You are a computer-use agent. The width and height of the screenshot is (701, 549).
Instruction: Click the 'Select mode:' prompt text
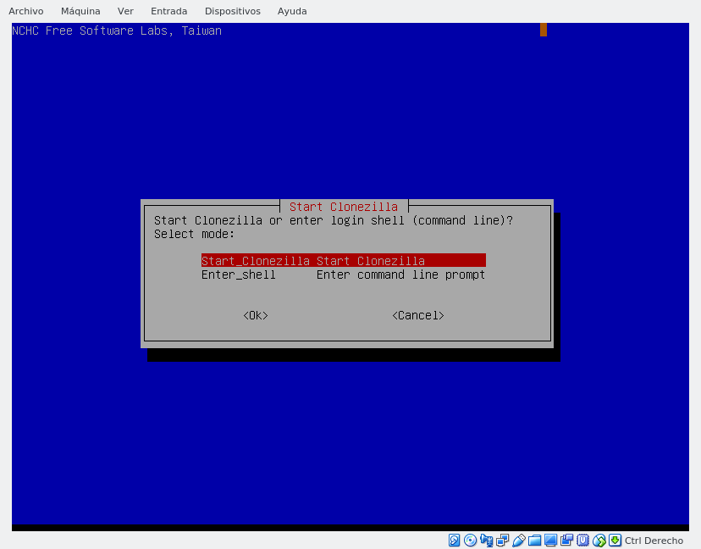click(x=195, y=234)
